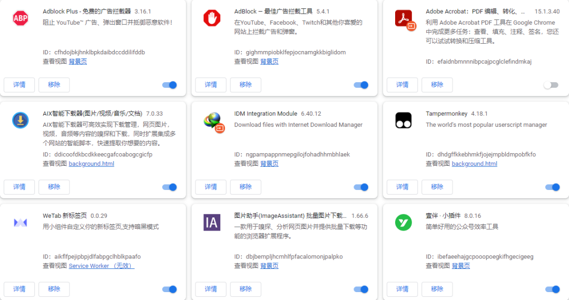Click the WeTab ID aikflfpejipbpjdlfabpgclhblkpaafo

pyautogui.click(x=97, y=256)
